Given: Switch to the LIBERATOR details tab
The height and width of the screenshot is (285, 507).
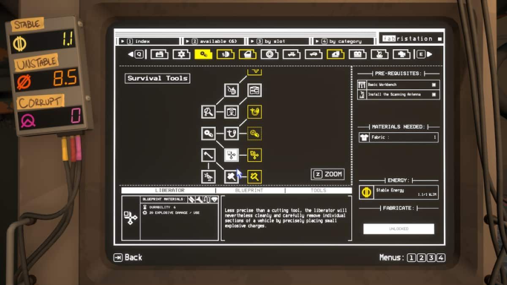Looking at the screenshot, I should pyautogui.click(x=169, y=190).
